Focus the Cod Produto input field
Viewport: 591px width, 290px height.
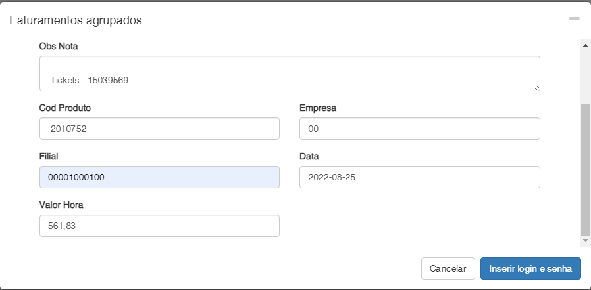159,129
